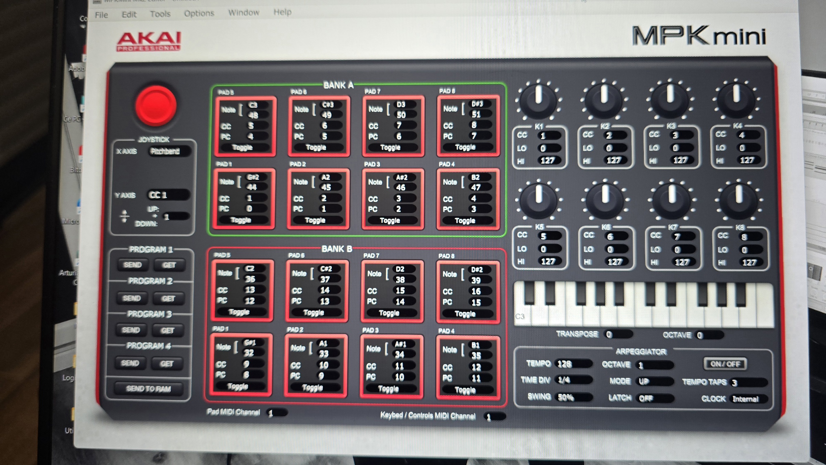
Task: Click Program 1 SEND button
Action: click(x=133, y=265)
